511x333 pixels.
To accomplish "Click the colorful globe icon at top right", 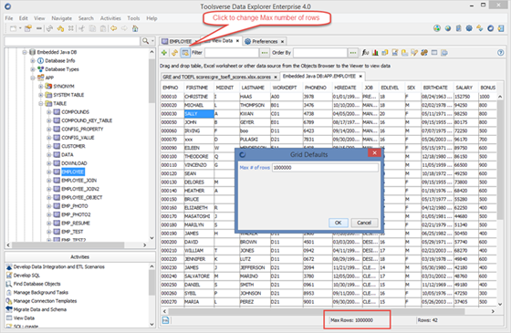I will (x=437, y=28).
